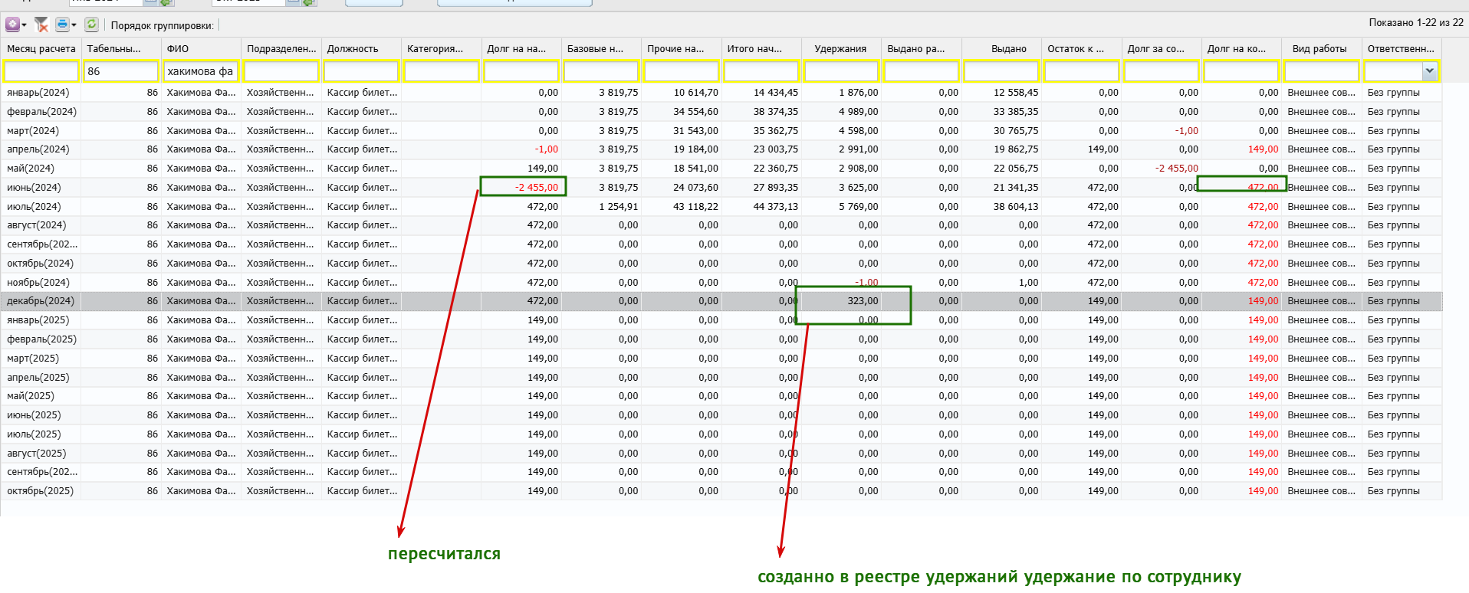Click the 4 598,00 deductions cell
The image size is (1469, 593).
(842, 131)
